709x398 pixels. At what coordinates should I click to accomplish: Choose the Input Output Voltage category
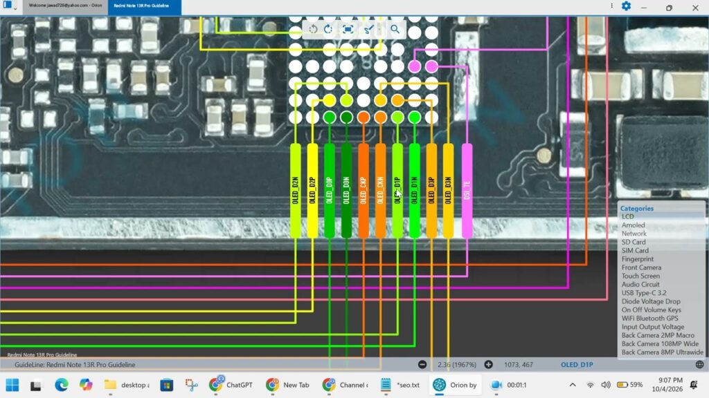pos(652,327)
